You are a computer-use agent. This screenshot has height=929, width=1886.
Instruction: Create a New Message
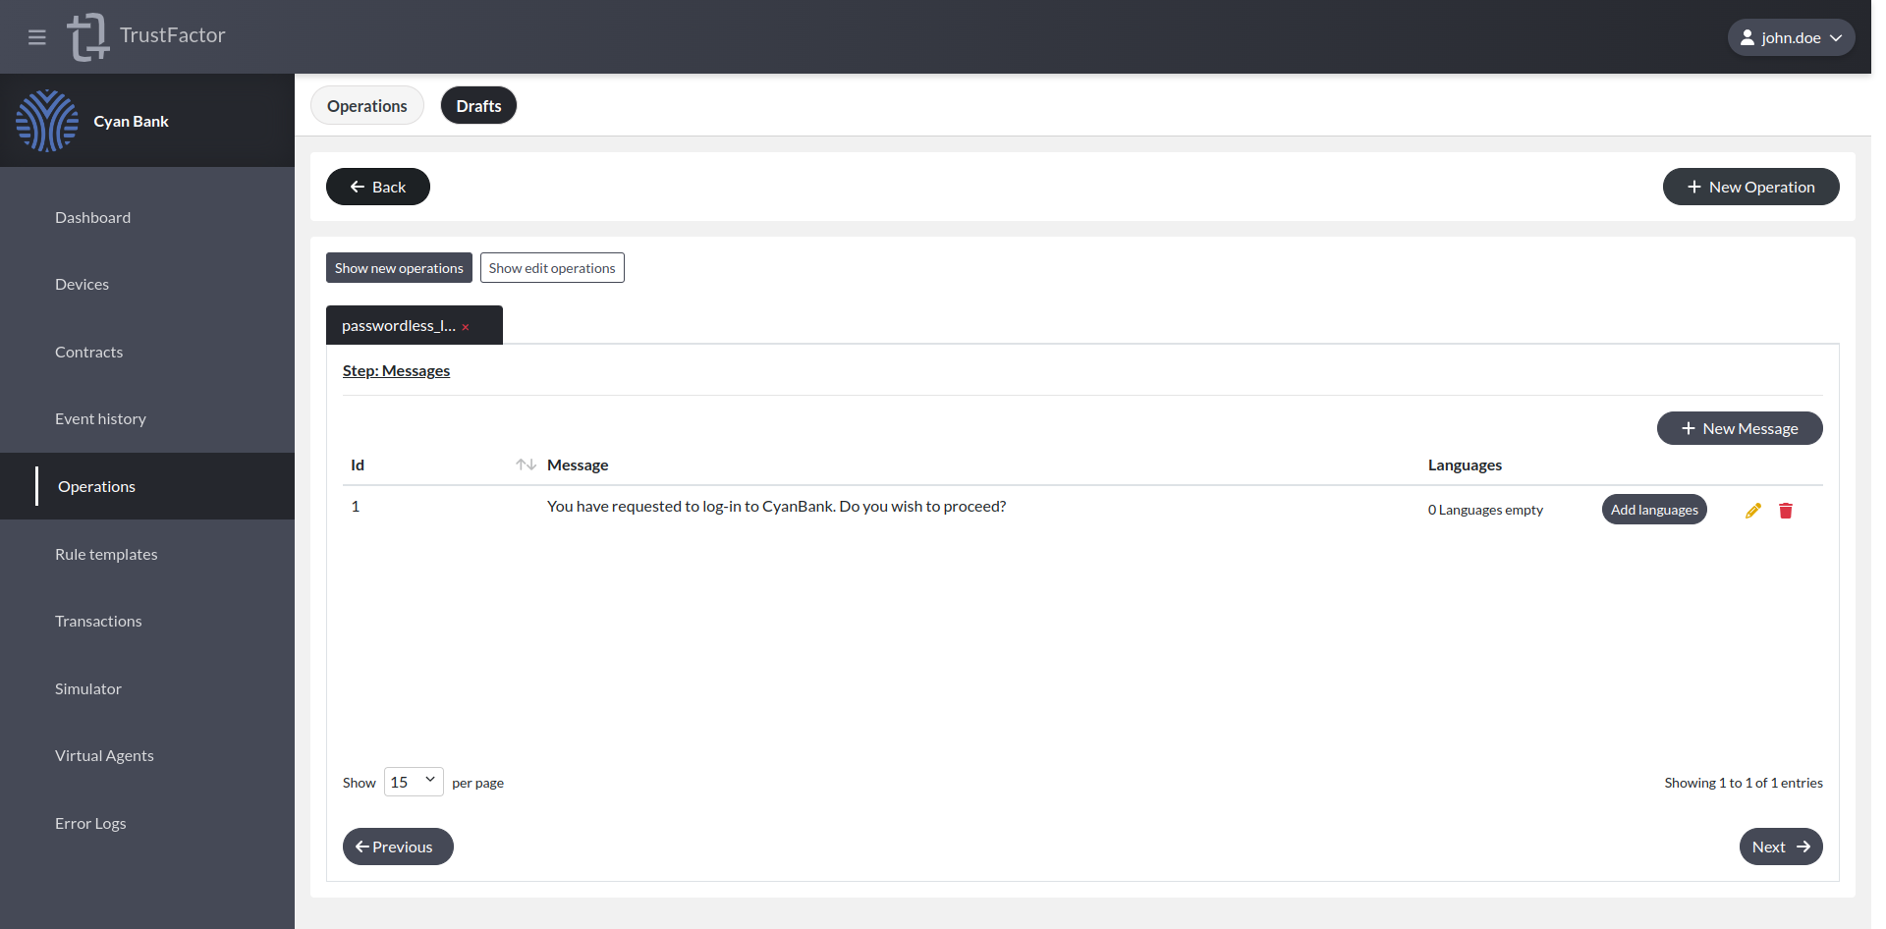coord(1739,427)
